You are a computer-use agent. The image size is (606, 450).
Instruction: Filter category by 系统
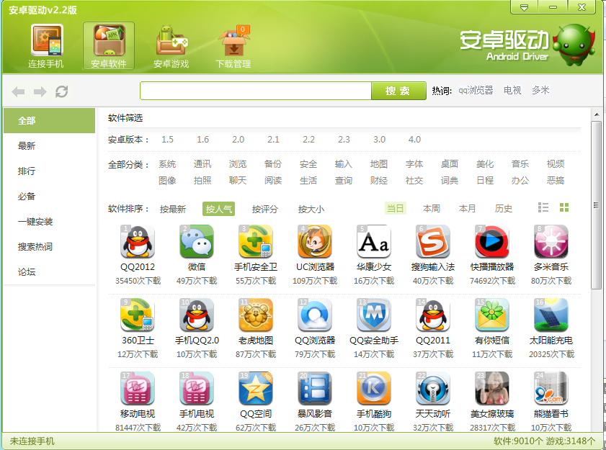[x=167, y=164]
